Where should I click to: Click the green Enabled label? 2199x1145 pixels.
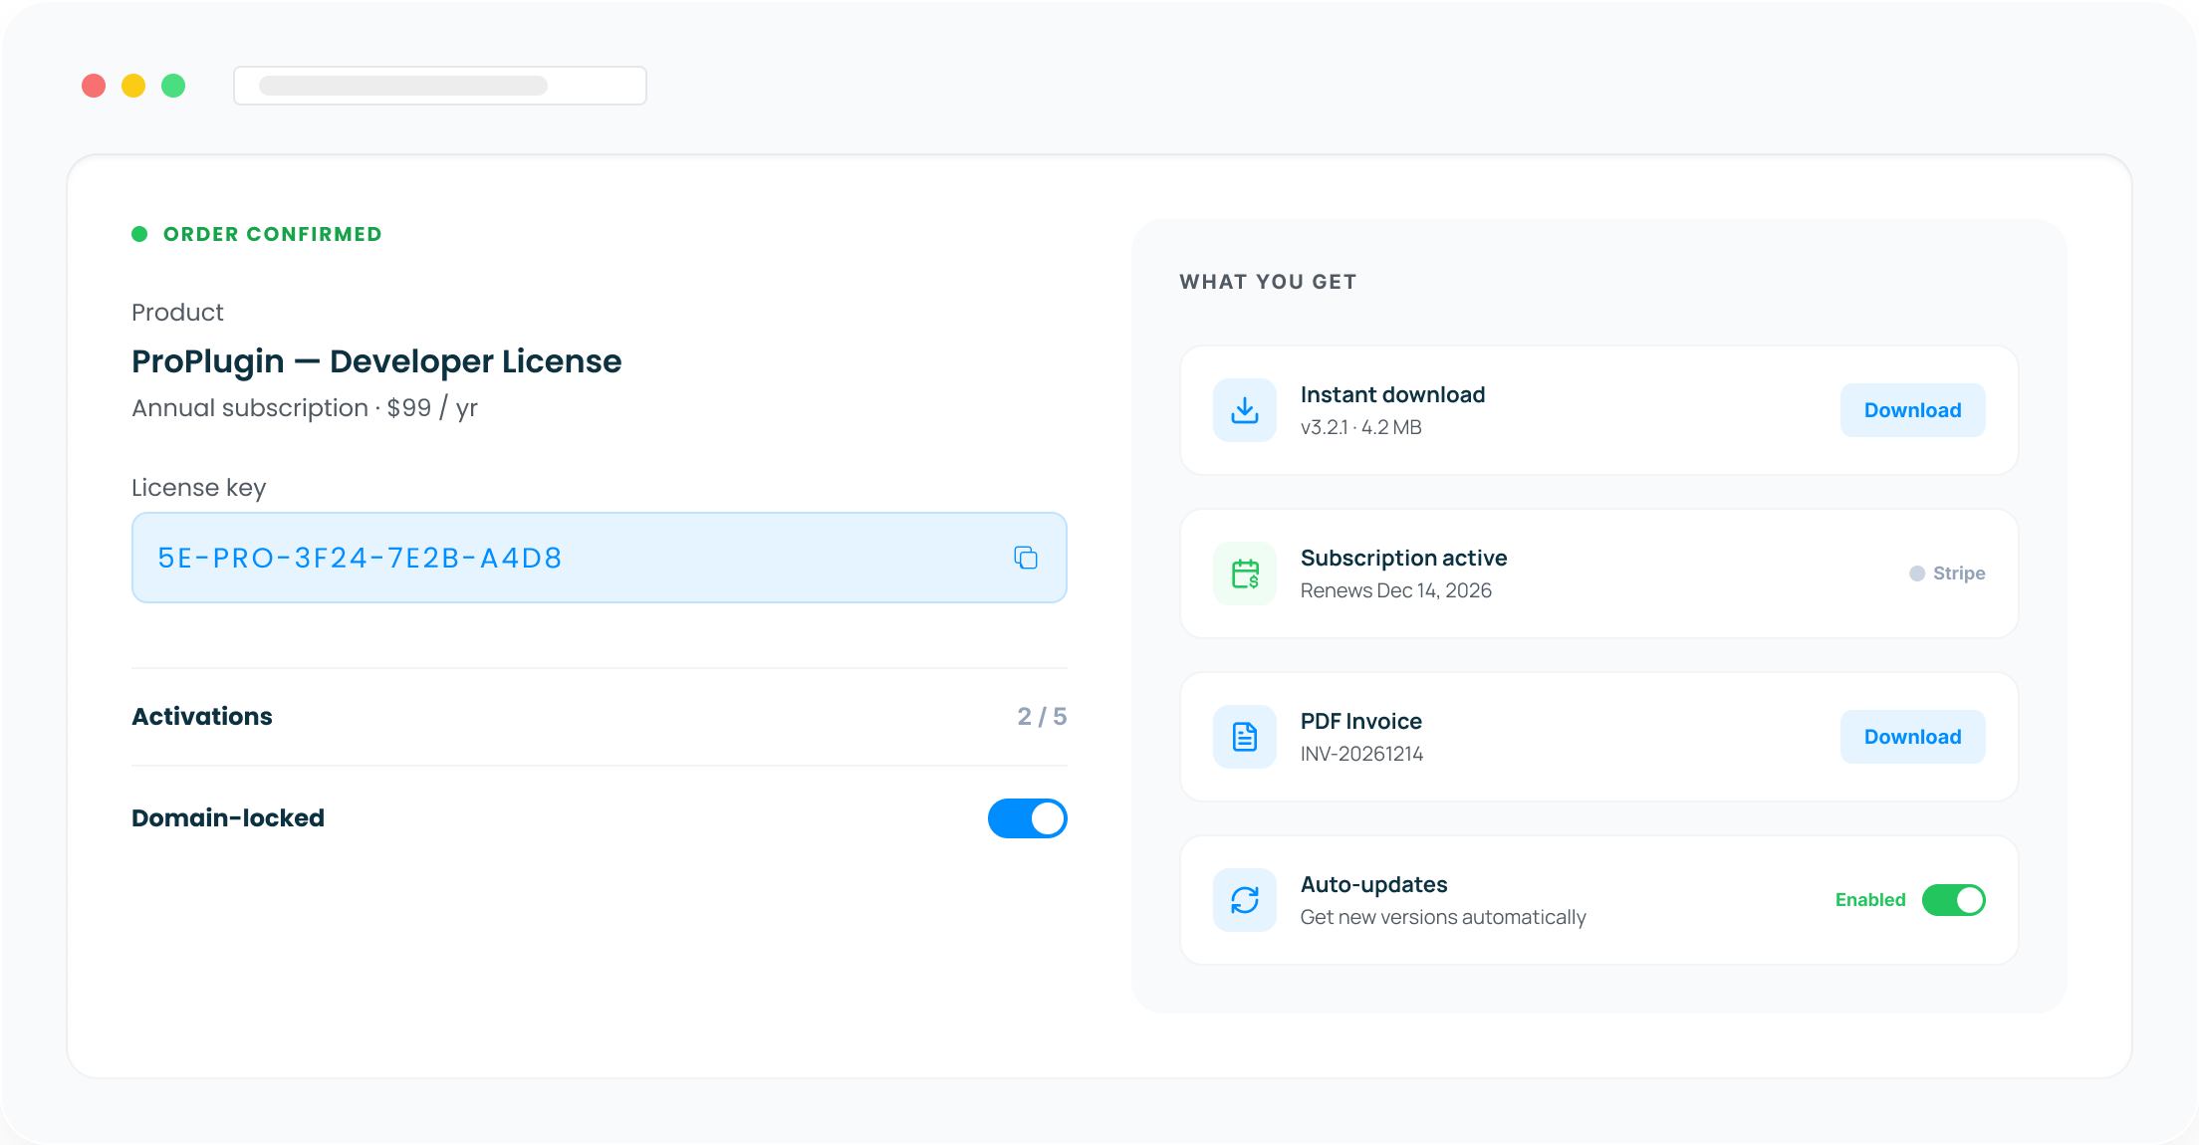pyautogui.click(x=1870, y=900)
